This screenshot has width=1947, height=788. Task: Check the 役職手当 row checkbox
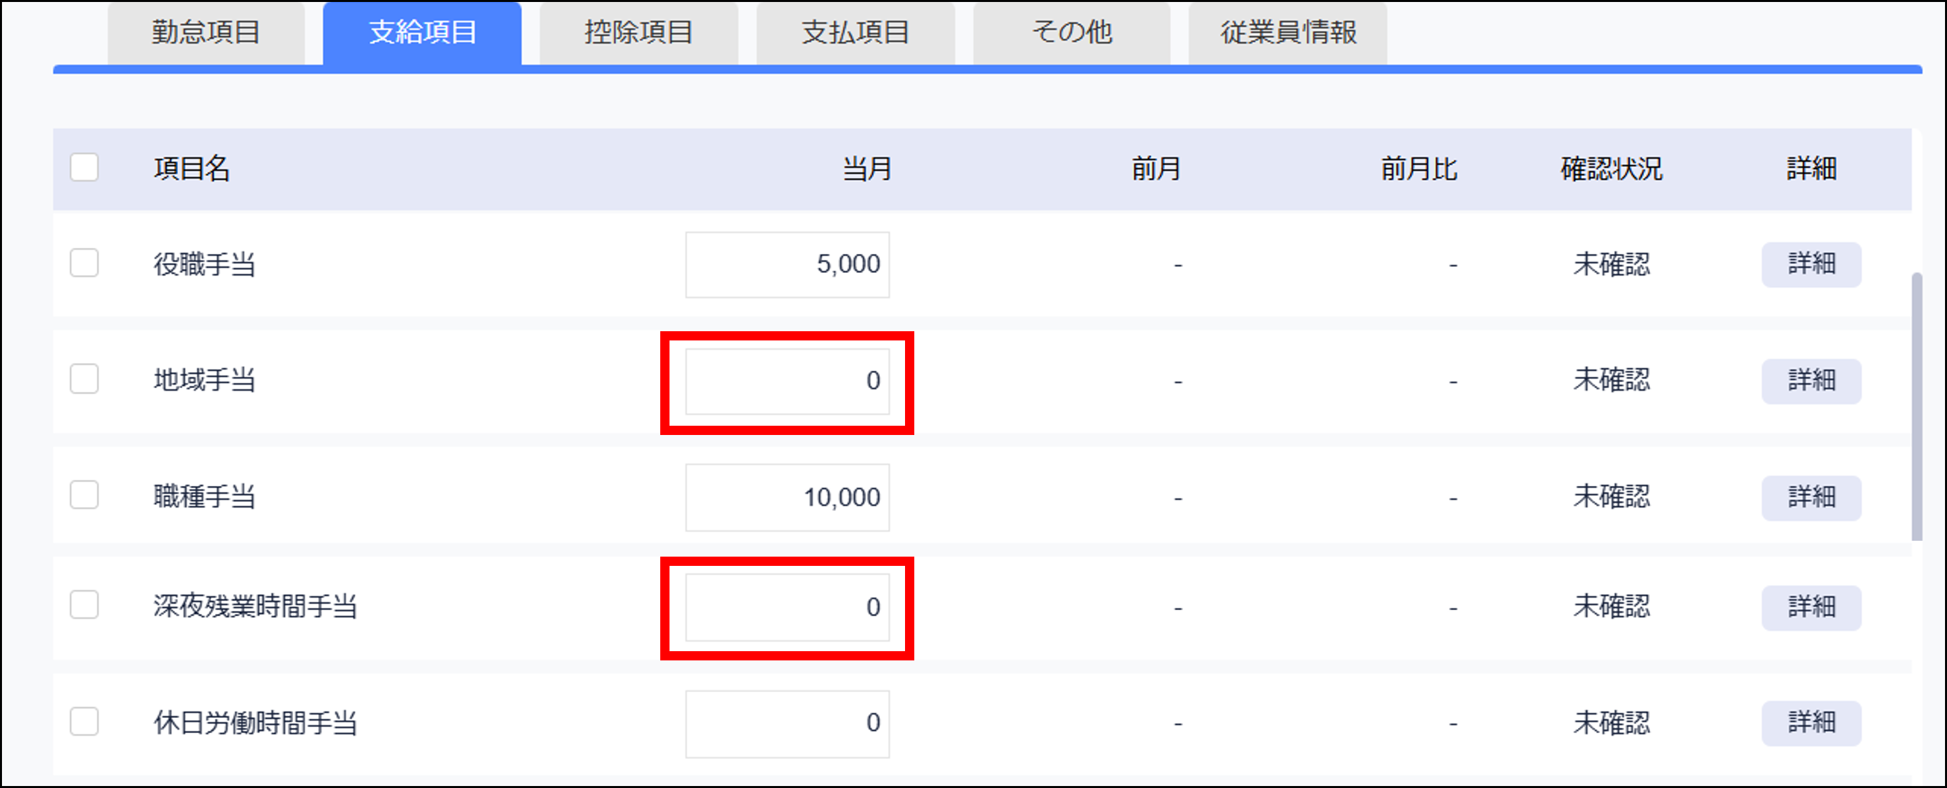(x=84, y=264)
